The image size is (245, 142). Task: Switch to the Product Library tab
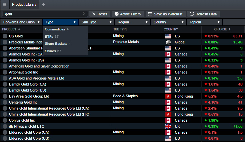point(24,5)
